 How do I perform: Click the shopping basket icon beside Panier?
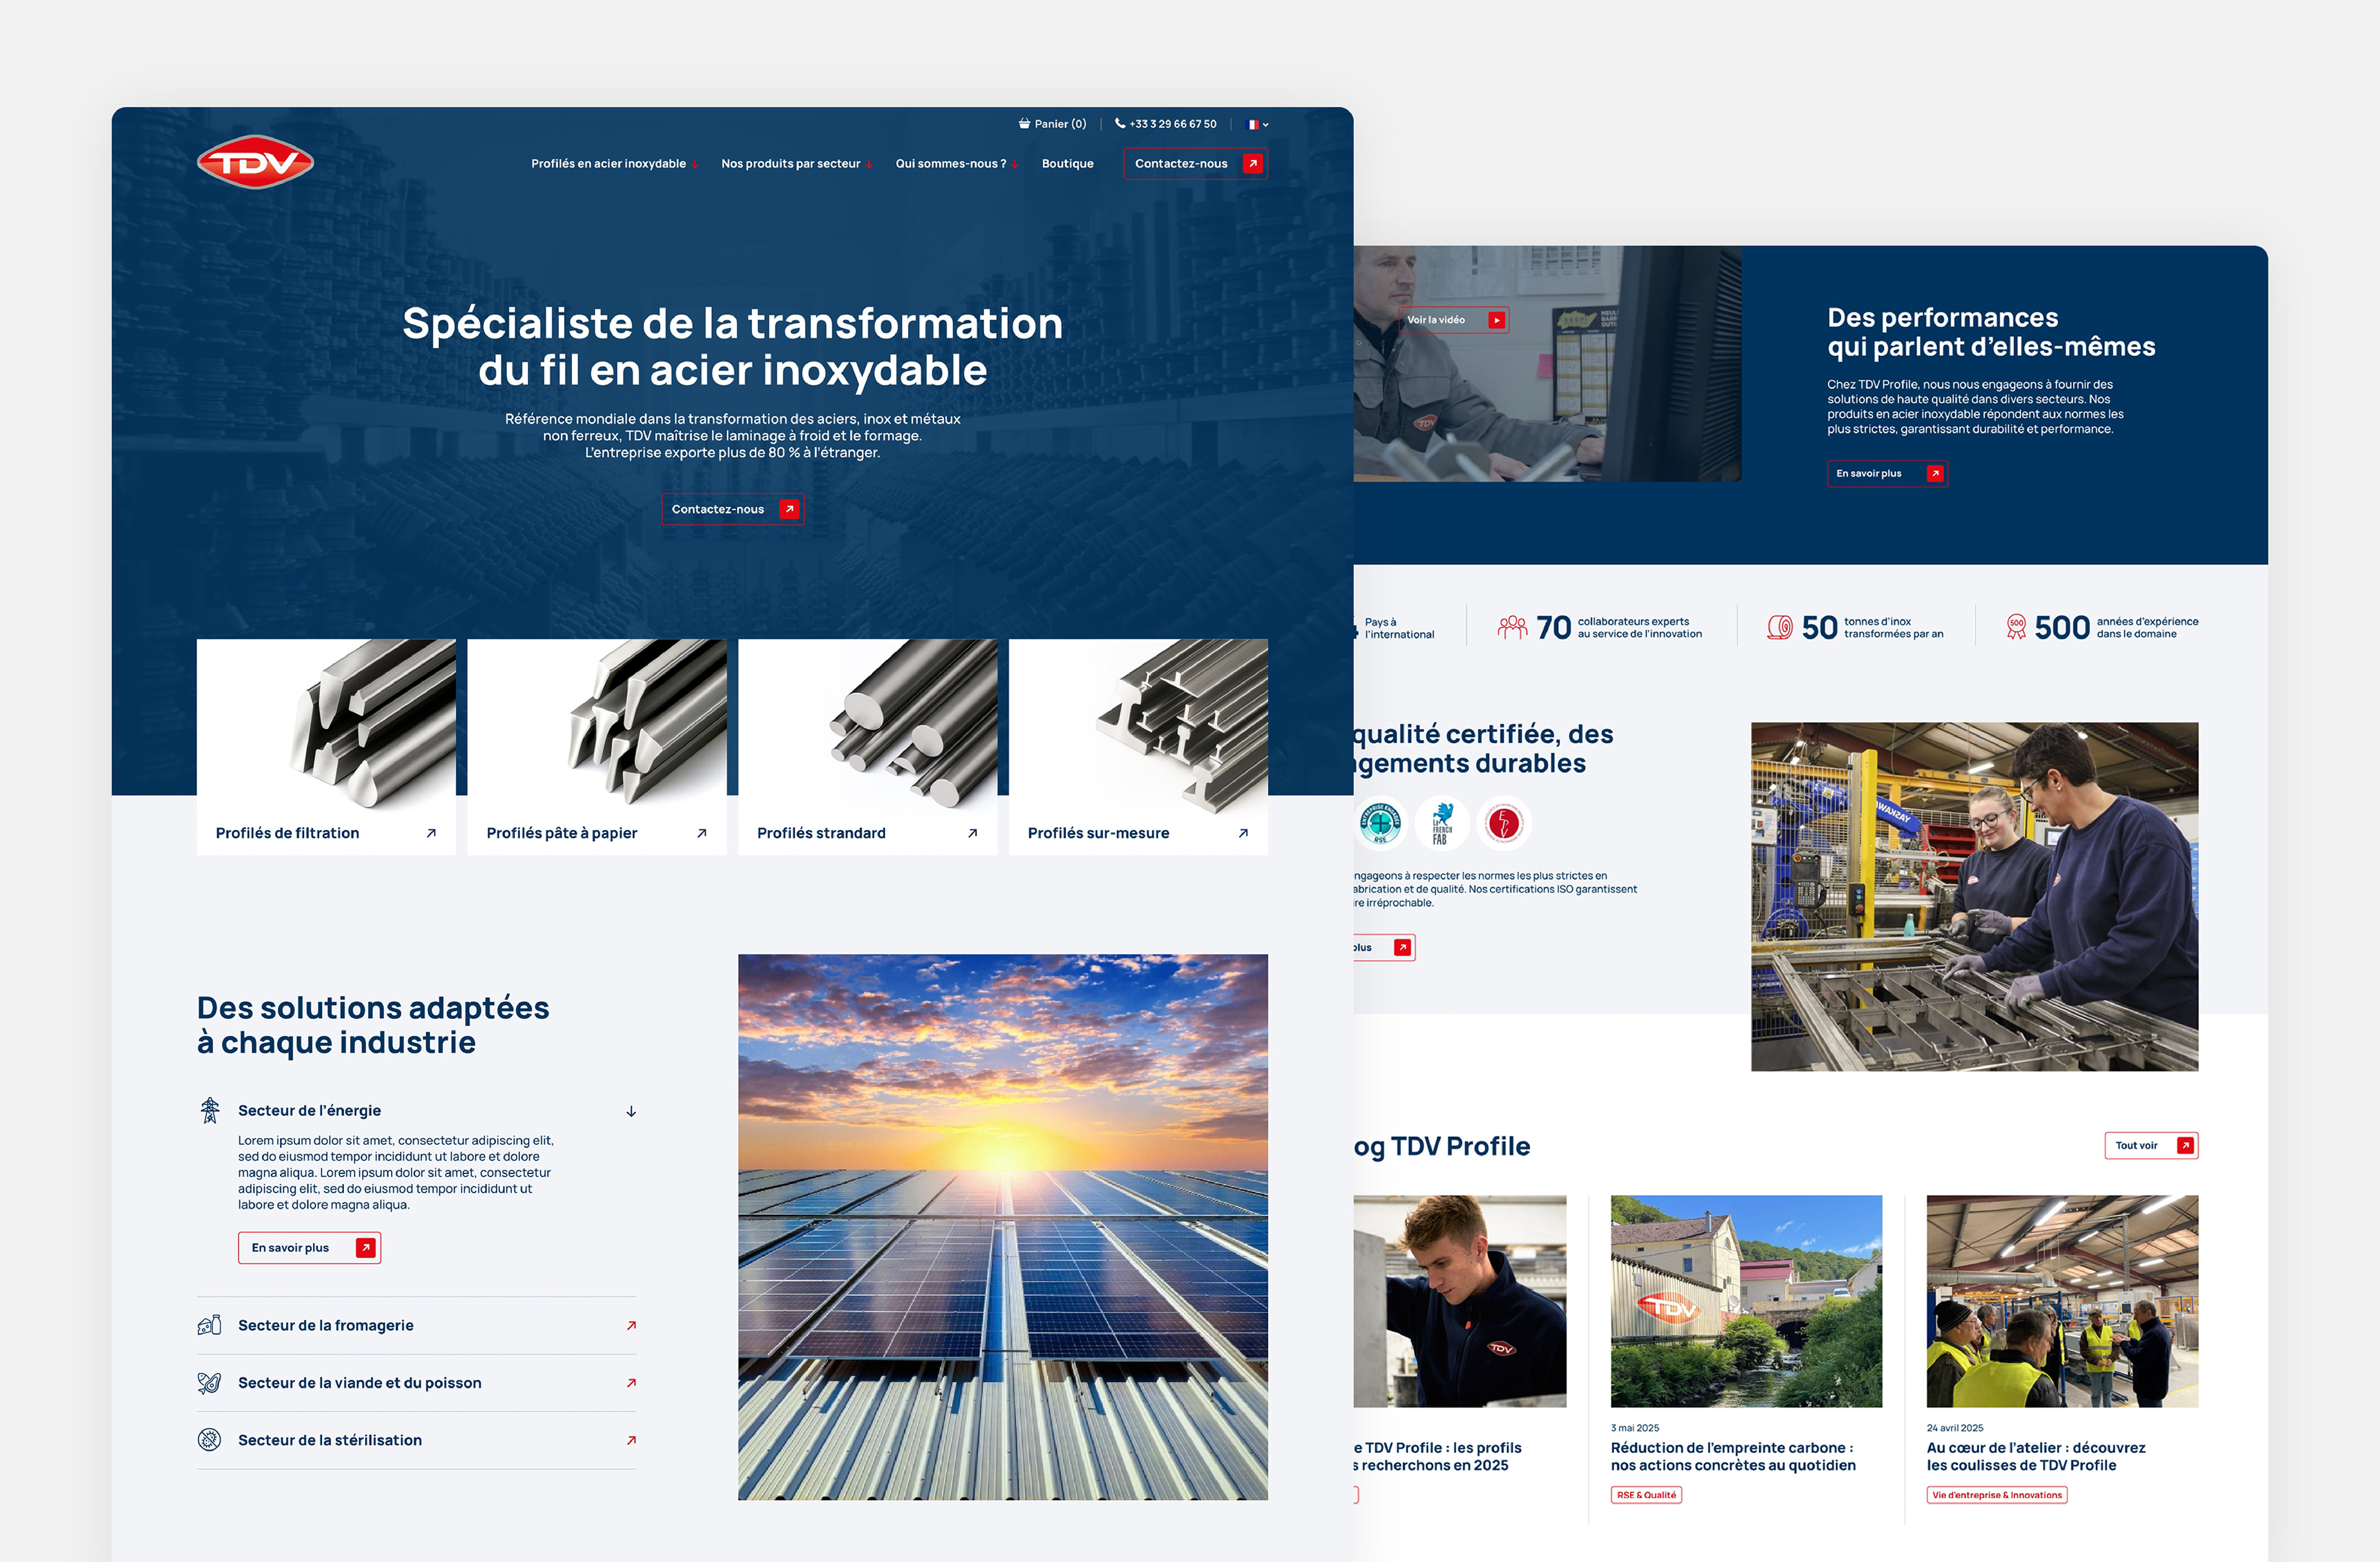pos(1024,124)
